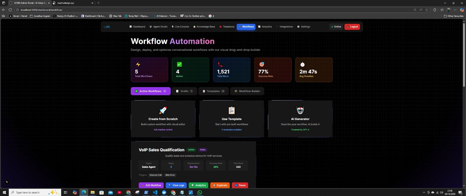The height and width of the screenshot is (196, 466).
Task: Open the Telephony section
Action: point(227,27)
